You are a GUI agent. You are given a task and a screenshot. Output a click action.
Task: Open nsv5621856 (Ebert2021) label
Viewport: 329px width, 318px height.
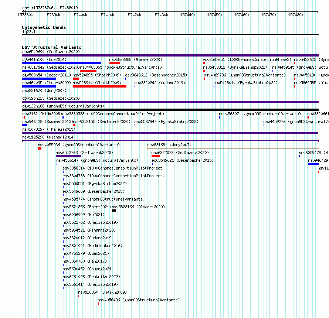click(87, 207)
